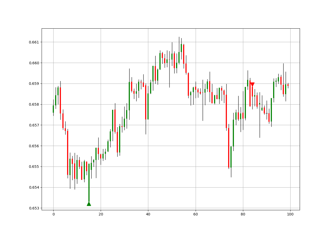Click the 0.660 y-axis label

(x=34, y=63)
